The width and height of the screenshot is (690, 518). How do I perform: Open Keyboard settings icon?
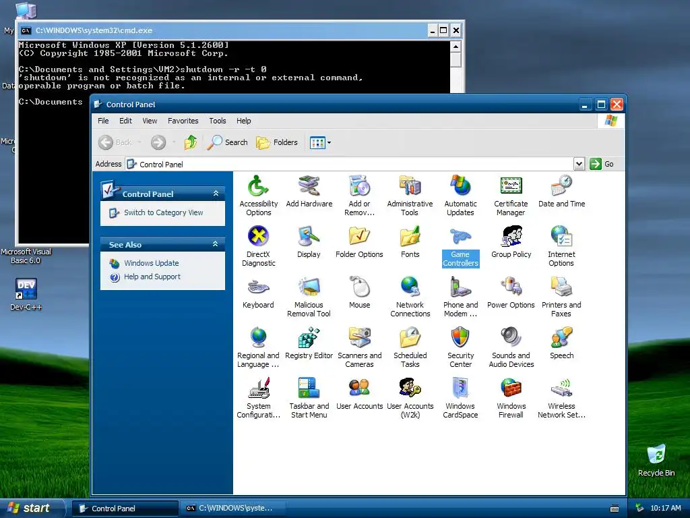[258, 293]
